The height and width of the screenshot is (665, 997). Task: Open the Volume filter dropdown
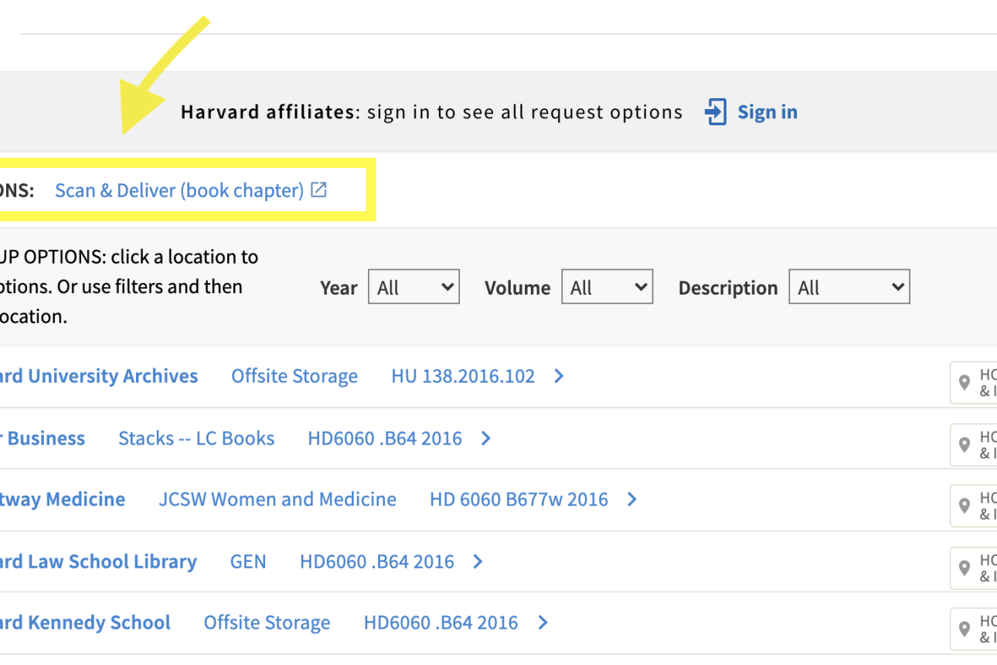607,286
